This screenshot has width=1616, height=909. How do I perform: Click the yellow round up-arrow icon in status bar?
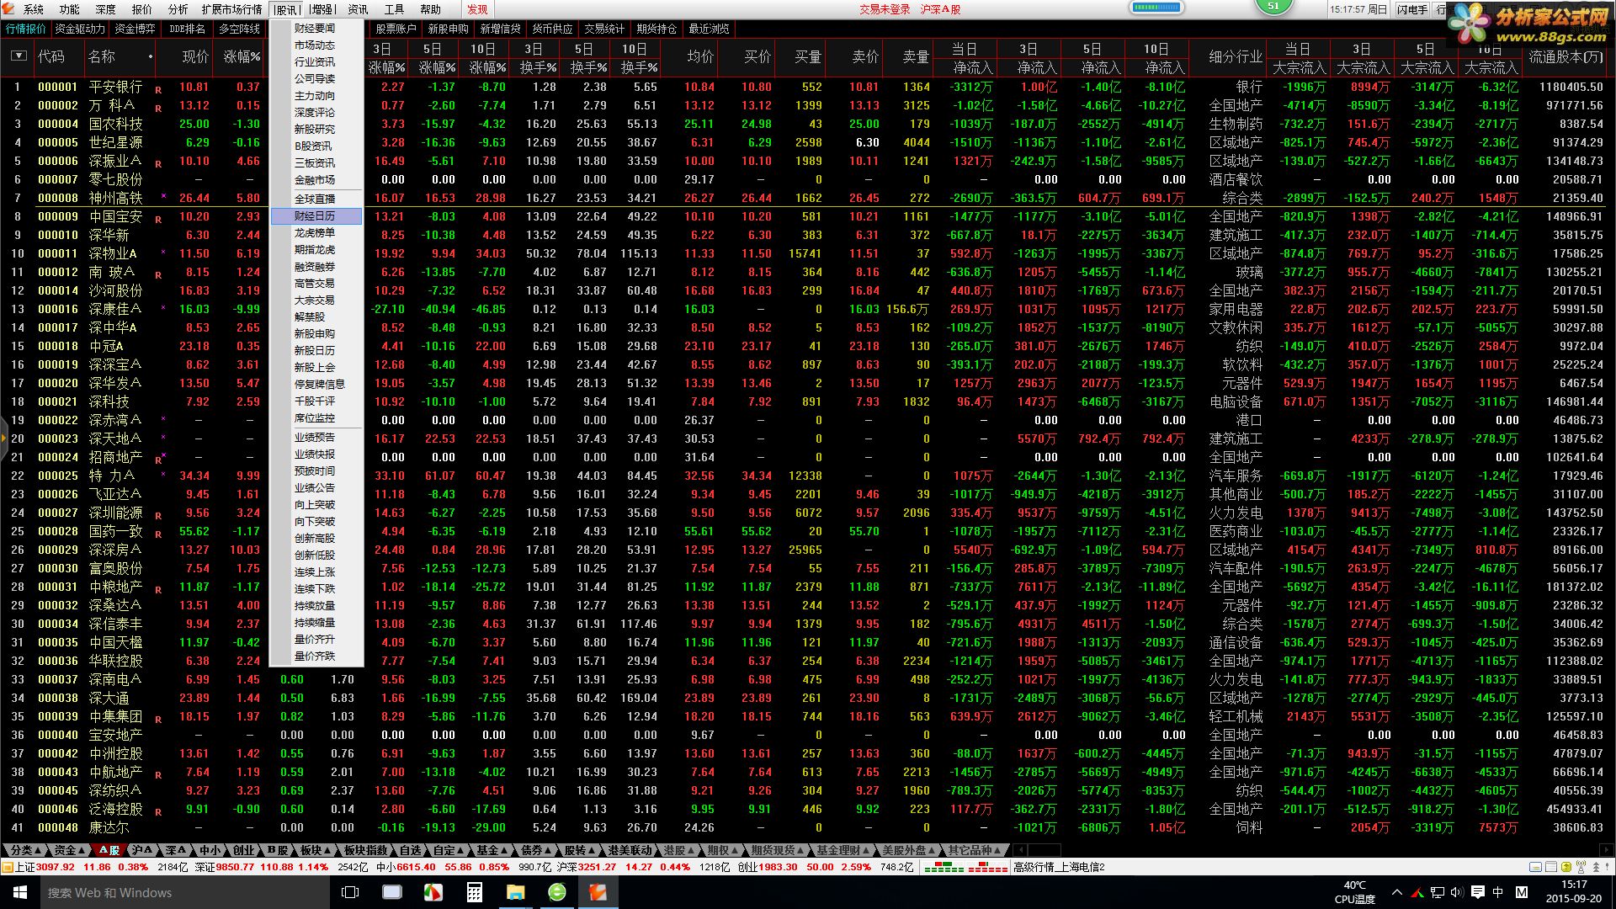(1565, 867)
